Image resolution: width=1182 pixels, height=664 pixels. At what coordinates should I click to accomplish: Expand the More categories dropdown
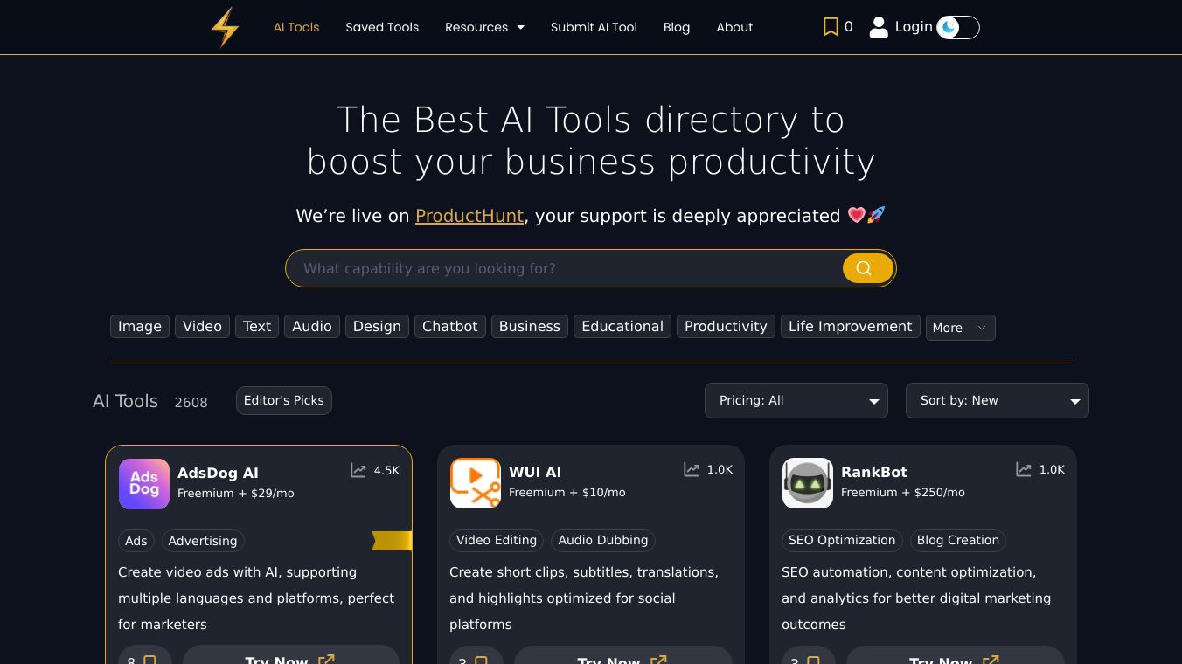click(x=960, y=328)
